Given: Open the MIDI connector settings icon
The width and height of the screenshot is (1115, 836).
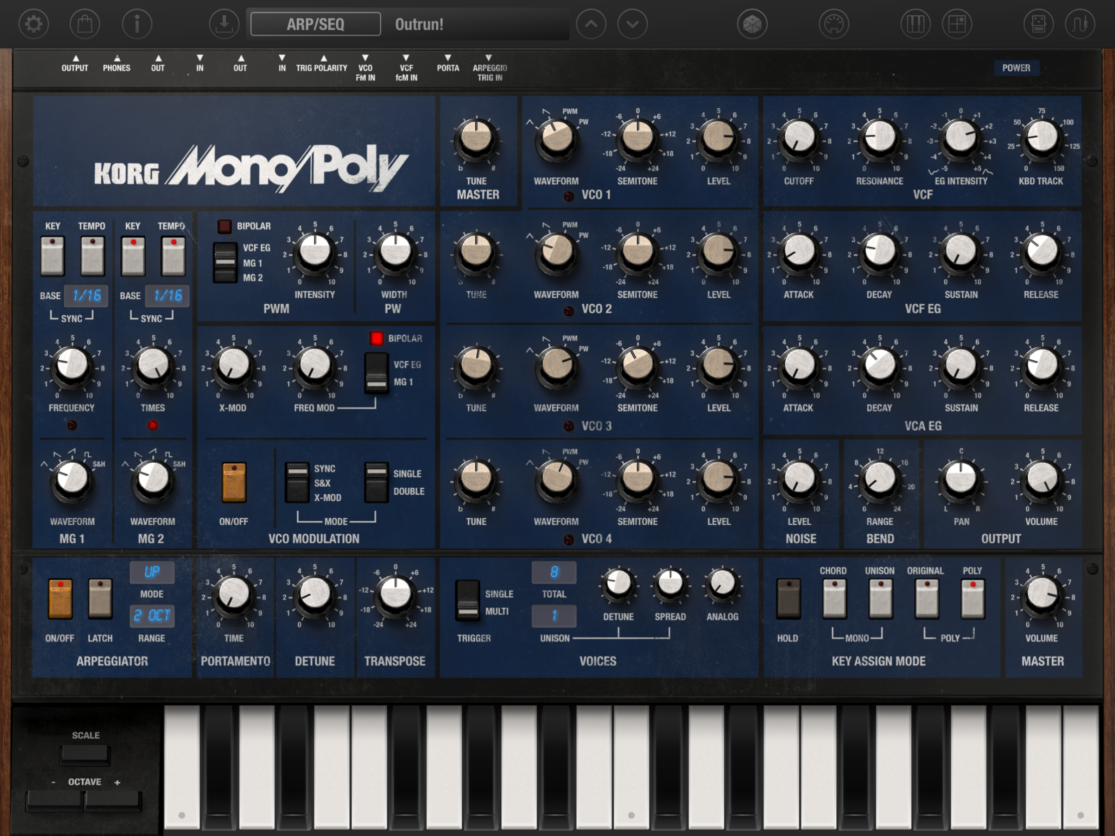Looking at the screenshot, I should coord(833,24).
